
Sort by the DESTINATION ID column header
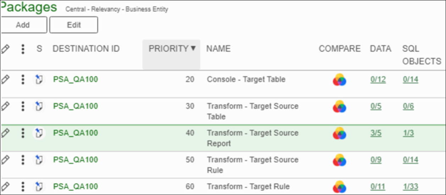(86, 49)
